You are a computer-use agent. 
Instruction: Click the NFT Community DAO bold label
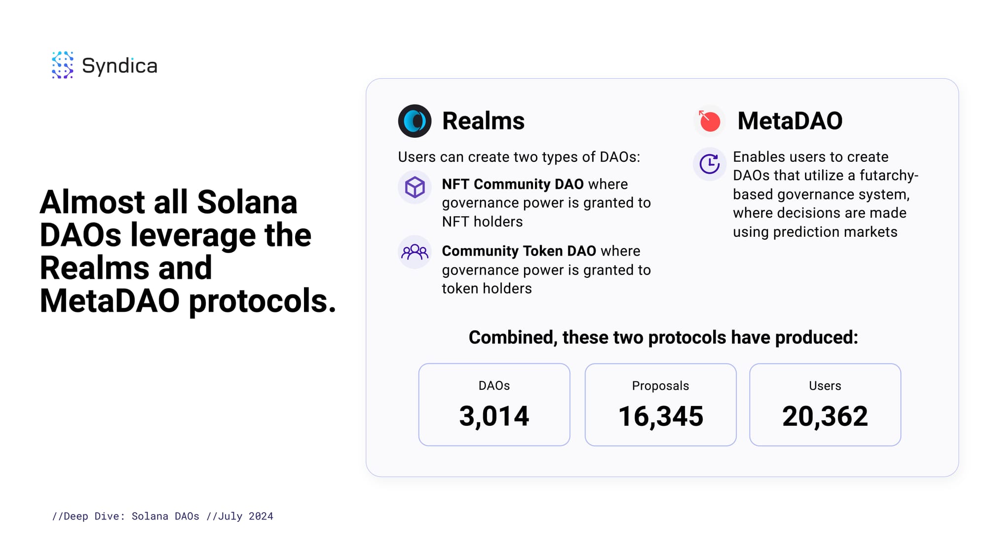coord(513,184)
